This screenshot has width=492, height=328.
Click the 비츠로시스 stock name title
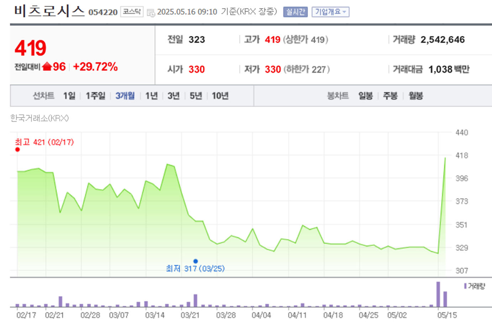[x=49, y=11]
